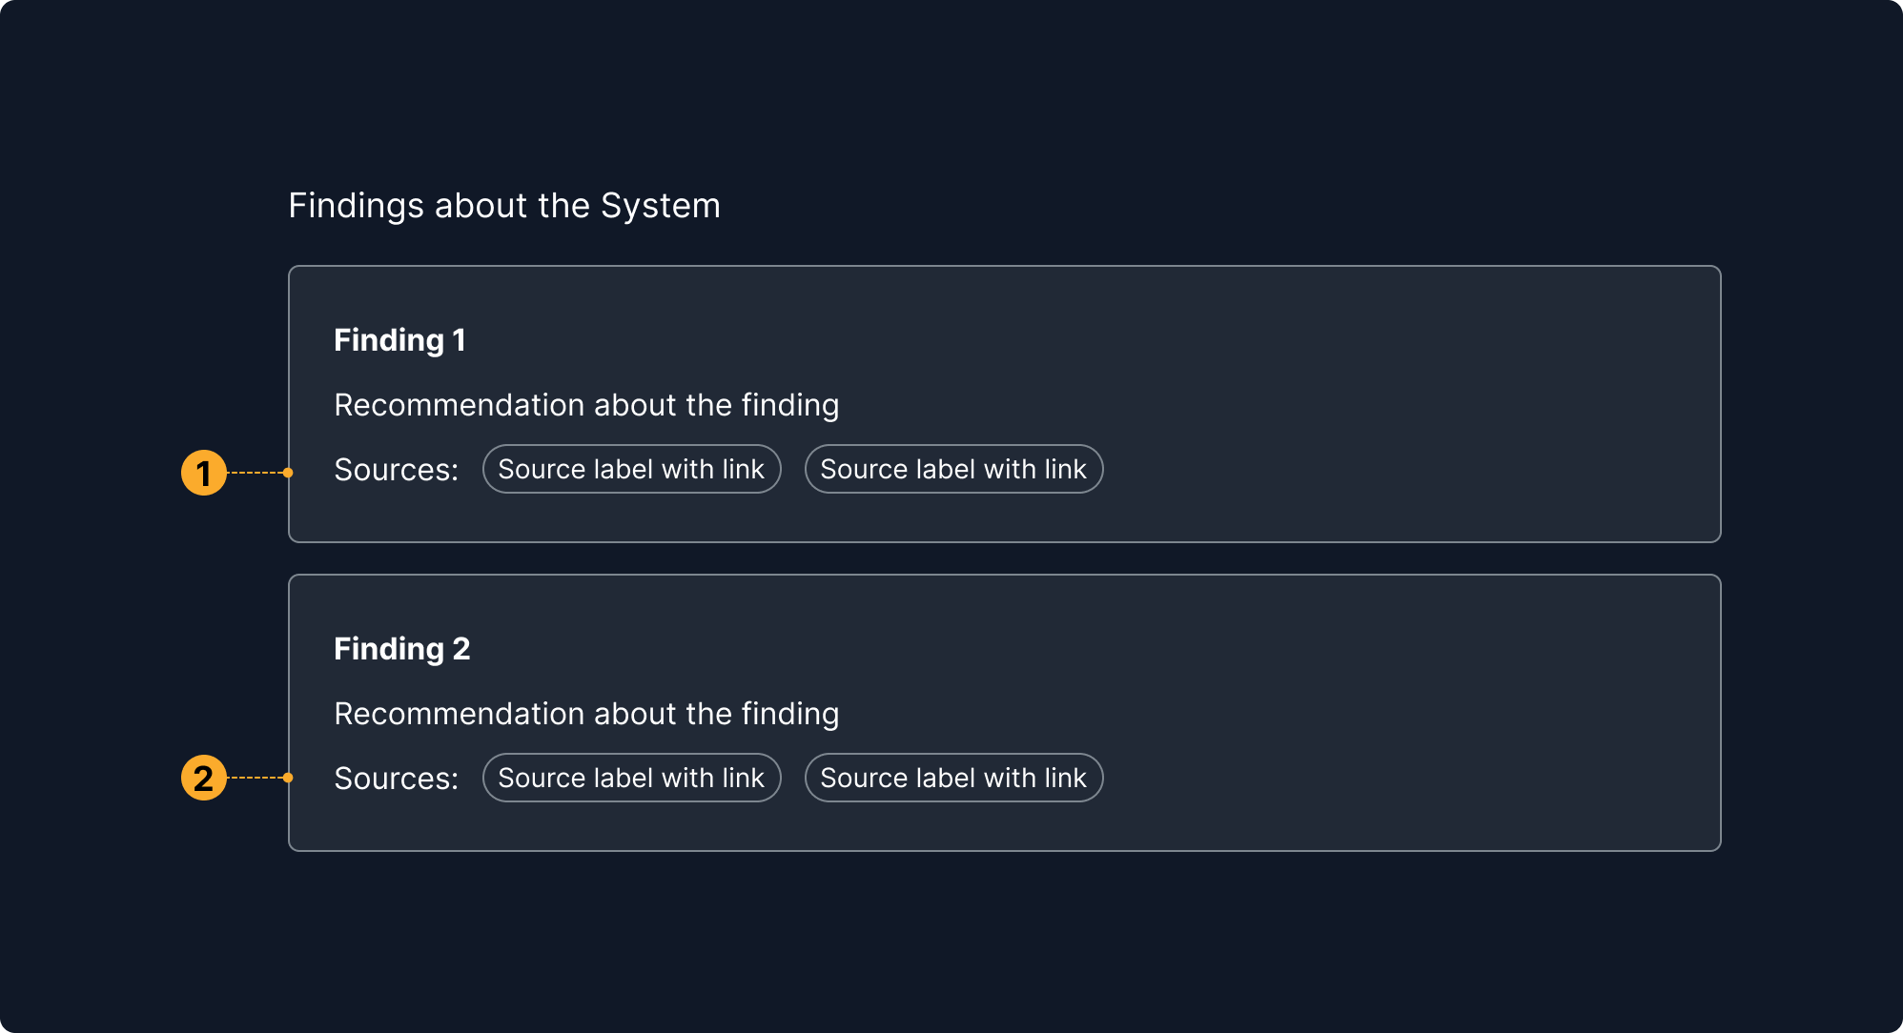Image resolution: width=1903 pixels, height=1033 pixels.
Task: Click the dashed line next to badge 2
Action: [256, 778]
